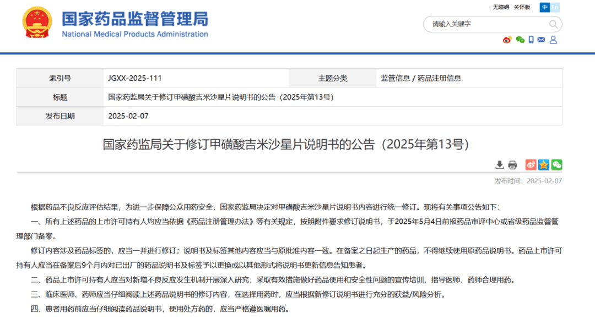
Task: Open the mobile phone icon in header
Action: (x=531, y=40)
